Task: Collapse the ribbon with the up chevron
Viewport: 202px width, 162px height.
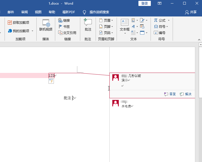Action: [x=199, y=40]
